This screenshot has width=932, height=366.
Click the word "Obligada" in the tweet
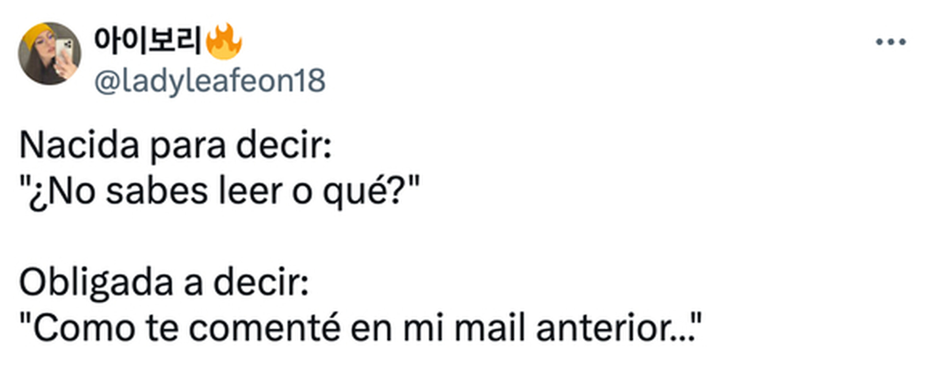click(x=96, y=283)
